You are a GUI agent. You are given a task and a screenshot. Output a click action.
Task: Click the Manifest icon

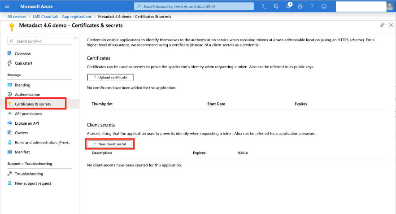point(9,152)
